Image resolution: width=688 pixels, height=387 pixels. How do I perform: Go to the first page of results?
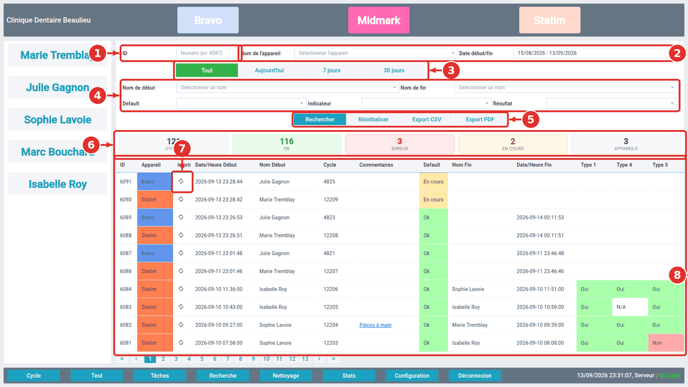point(122,359)
